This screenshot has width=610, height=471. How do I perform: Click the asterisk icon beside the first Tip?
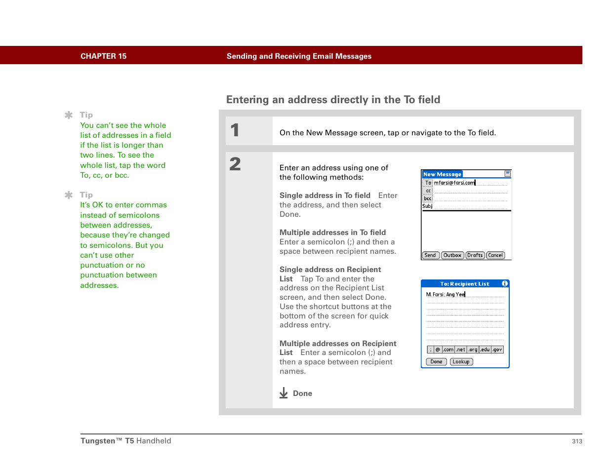click(x=69, y=115)
